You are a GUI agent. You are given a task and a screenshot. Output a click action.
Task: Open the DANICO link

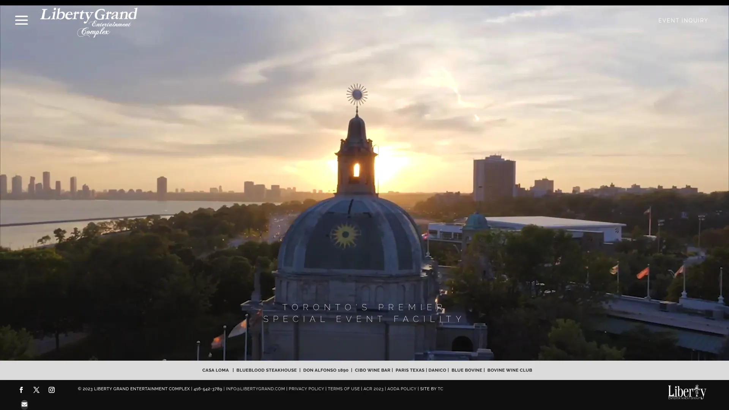tap(437, 370)
